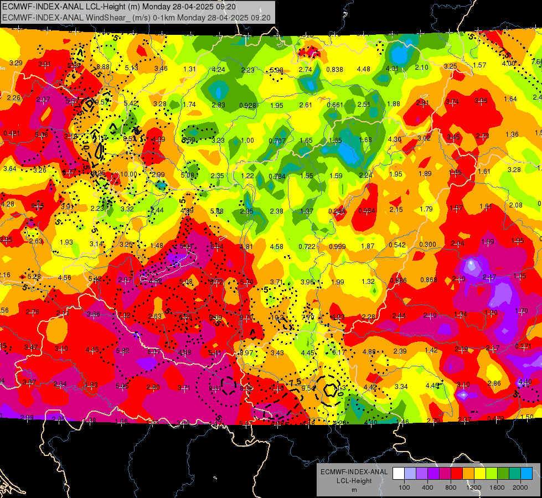Select the sky blue legend swatch
Screen dimensions: 542x498
526,474
